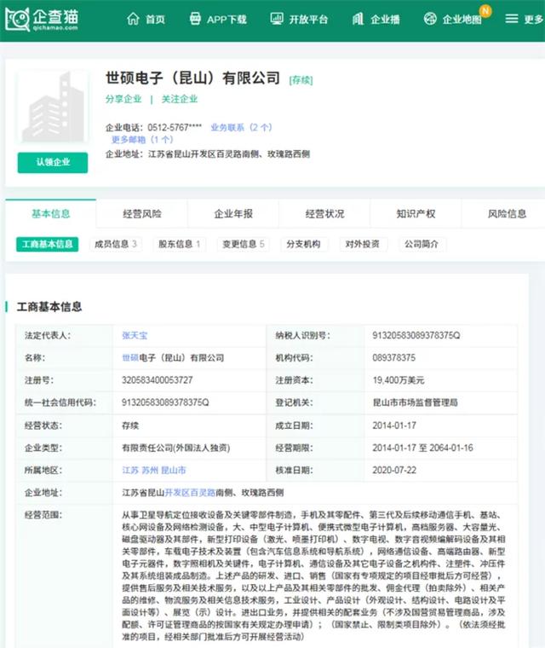Select the 成员信息 3 sub-tab
The width and height of the screenshot is (545, 648).
coord(116,244)
